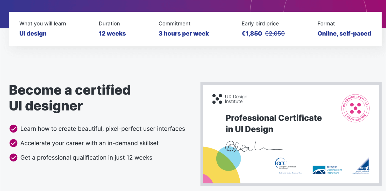Click the UX Design Institute dots logo

[217, 99]
